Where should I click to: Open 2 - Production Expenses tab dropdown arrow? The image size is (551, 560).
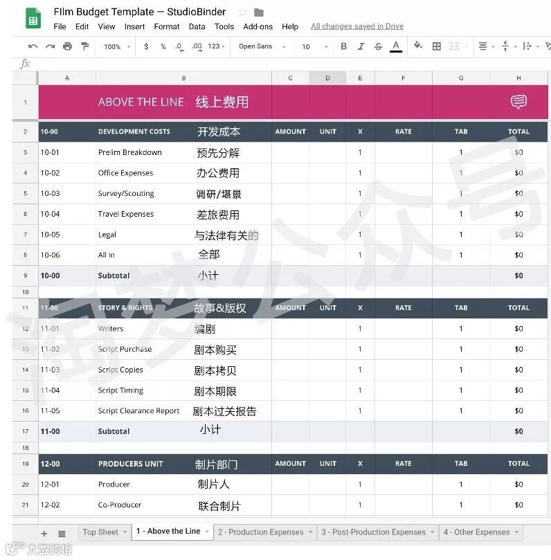tap(311, 532)
